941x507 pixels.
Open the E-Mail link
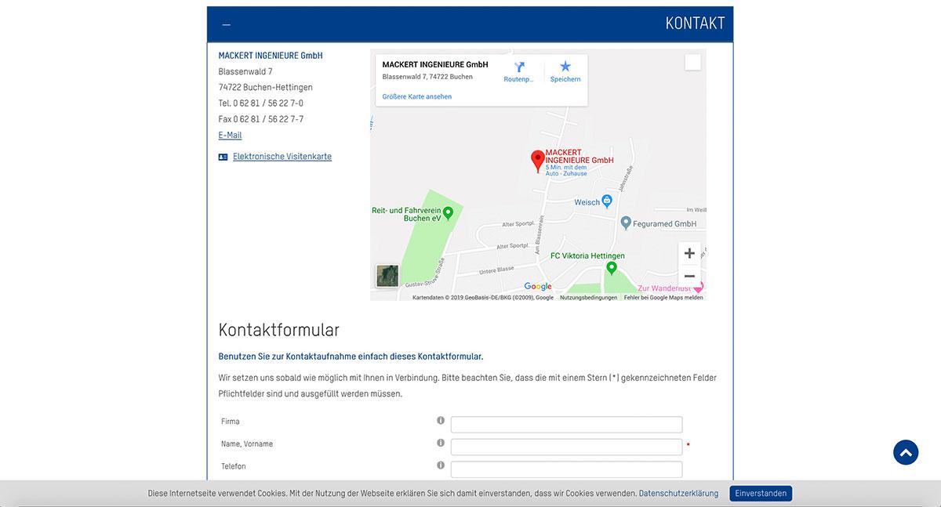click(x=230, y=136)
